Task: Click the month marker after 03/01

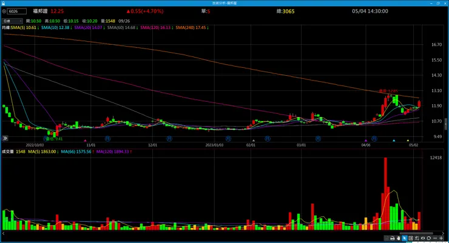Action: (318, 139)
